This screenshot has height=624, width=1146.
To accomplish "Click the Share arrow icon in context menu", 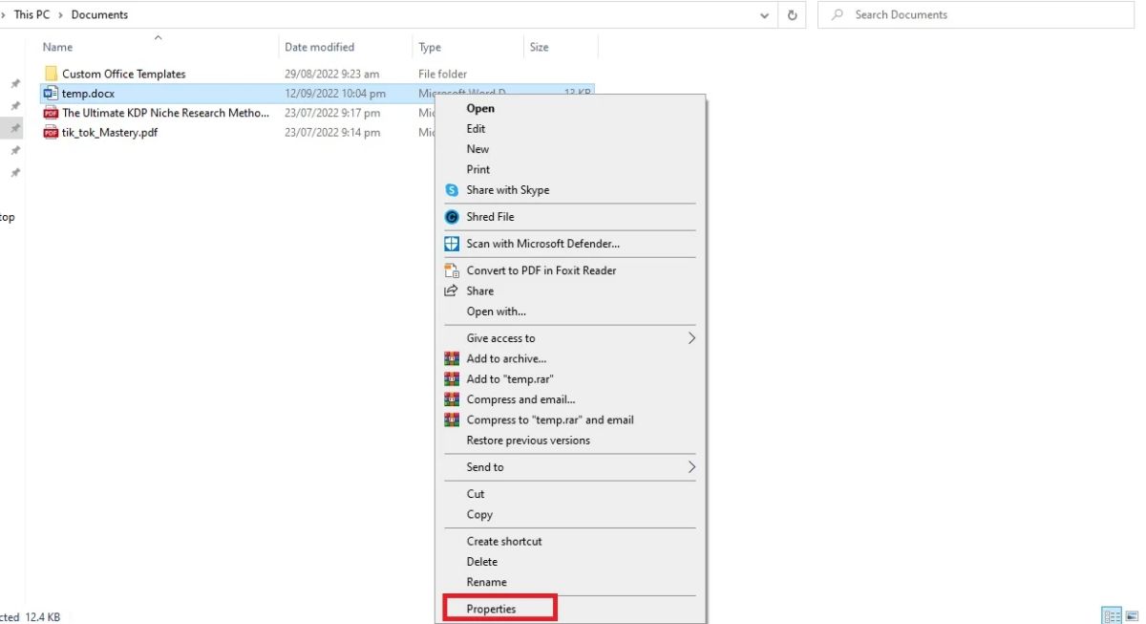I will click(x=451, y=290).
